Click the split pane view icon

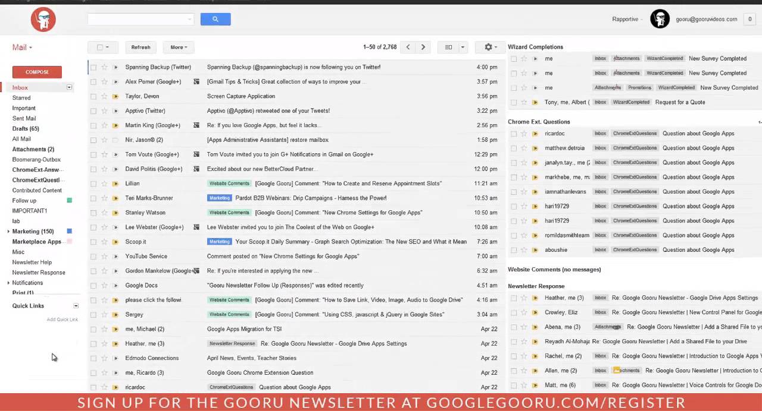(448, 47)
